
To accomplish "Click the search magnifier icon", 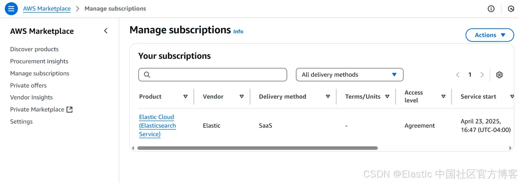I will (147, 75).
